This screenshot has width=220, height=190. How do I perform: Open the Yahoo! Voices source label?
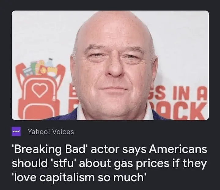coord(51,132)
